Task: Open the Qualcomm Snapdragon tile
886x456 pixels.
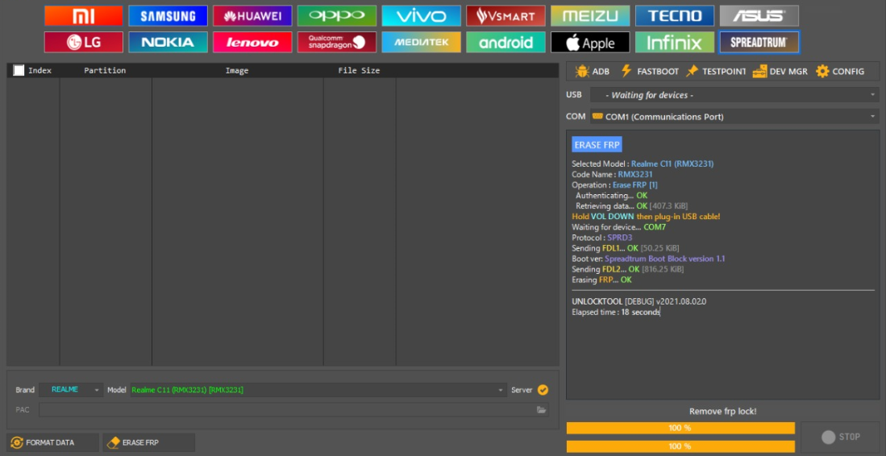Action: (337, 43)
